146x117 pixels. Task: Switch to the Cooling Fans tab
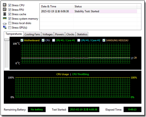[x=32, y=34]
